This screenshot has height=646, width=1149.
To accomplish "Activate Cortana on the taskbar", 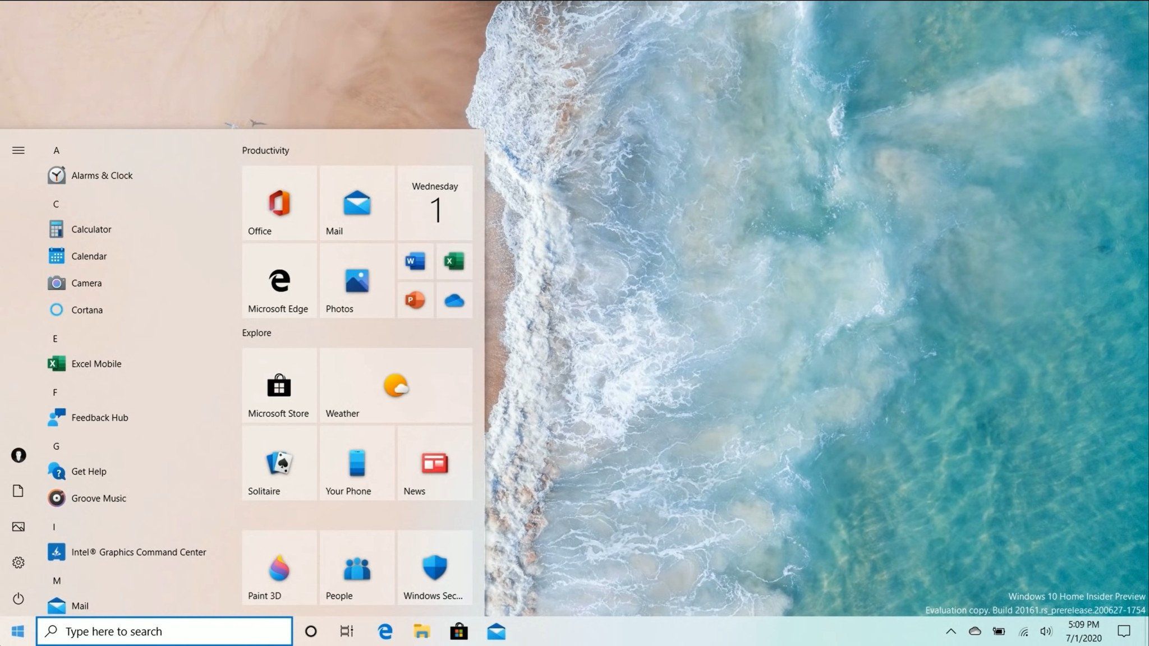I will [x=310, y=631].
